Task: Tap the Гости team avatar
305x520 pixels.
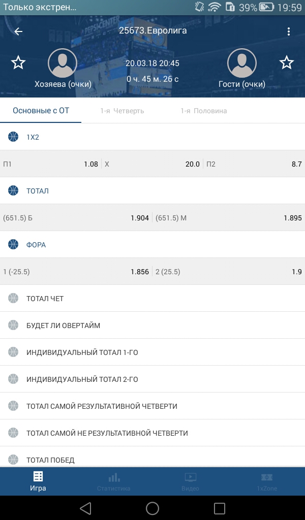Action: 242,63
